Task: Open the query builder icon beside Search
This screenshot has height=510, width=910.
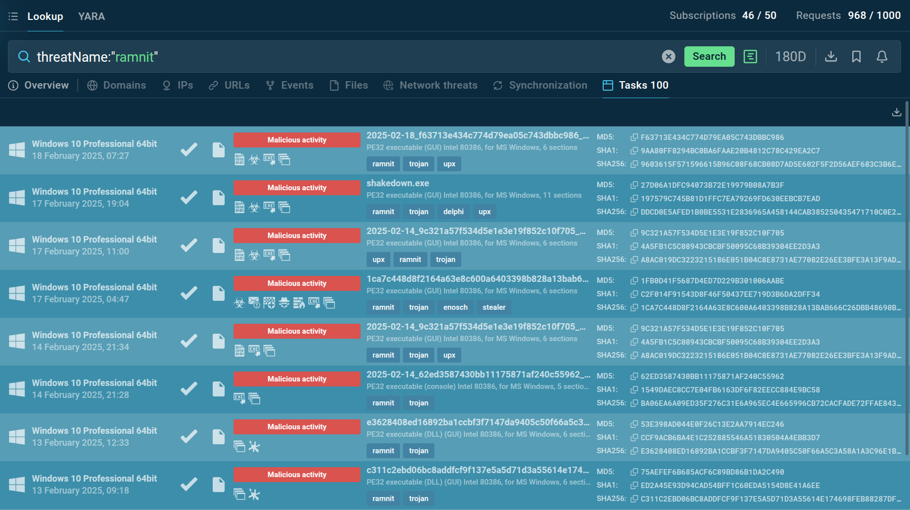Action: (x=750, y=57)
